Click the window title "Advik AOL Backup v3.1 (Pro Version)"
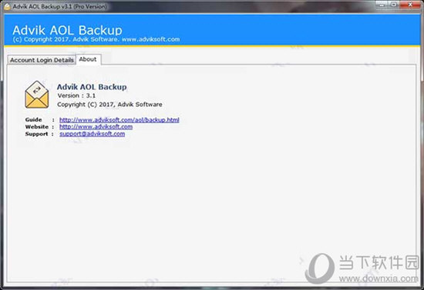 (x=60, y=6)
